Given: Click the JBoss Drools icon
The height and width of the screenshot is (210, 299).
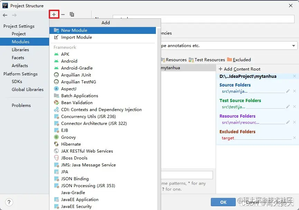Looking at the screenshot, I should point(56,158).
